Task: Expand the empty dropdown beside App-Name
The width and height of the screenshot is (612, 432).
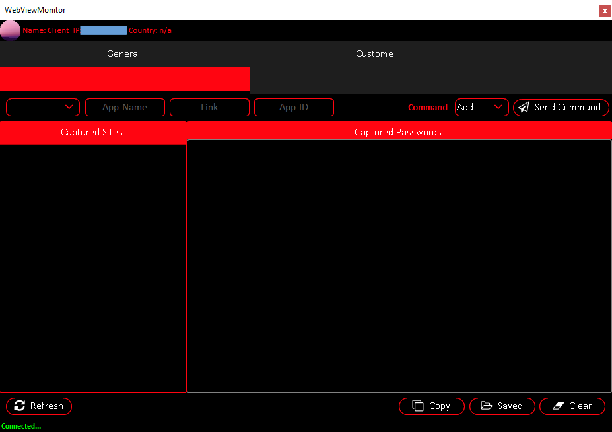Action: click(43, 107)
